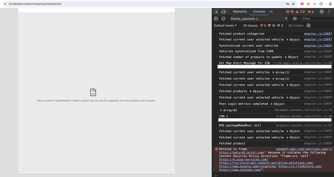The image size is (334, 177).
Task: Expand Object in 'Fetched number of products to update'
Action: tap(292, 57)
